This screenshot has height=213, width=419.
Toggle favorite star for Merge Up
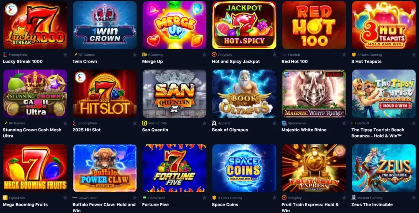205,55
